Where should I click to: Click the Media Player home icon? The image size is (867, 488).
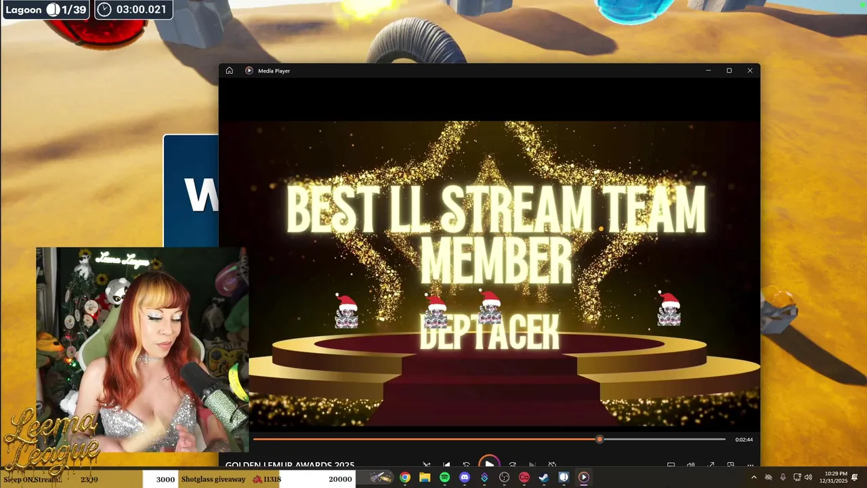coord(229,70)
